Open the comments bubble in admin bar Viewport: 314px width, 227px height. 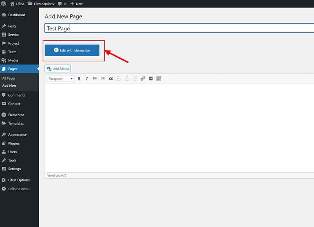coord(62,3)
